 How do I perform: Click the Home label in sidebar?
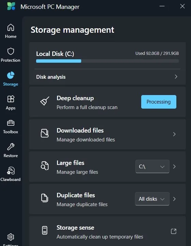coord(11,36)
